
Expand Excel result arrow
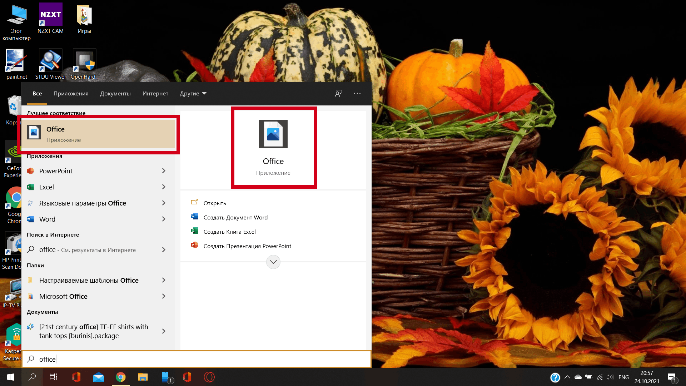point(164,187)
